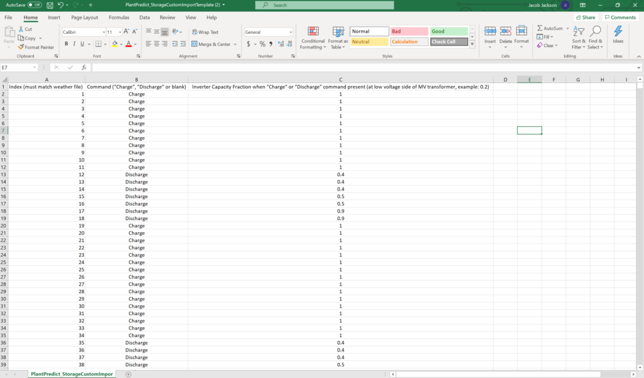The image size is (644, 378).
Task: Click the Cut scissors button
Action: point(25,29)
